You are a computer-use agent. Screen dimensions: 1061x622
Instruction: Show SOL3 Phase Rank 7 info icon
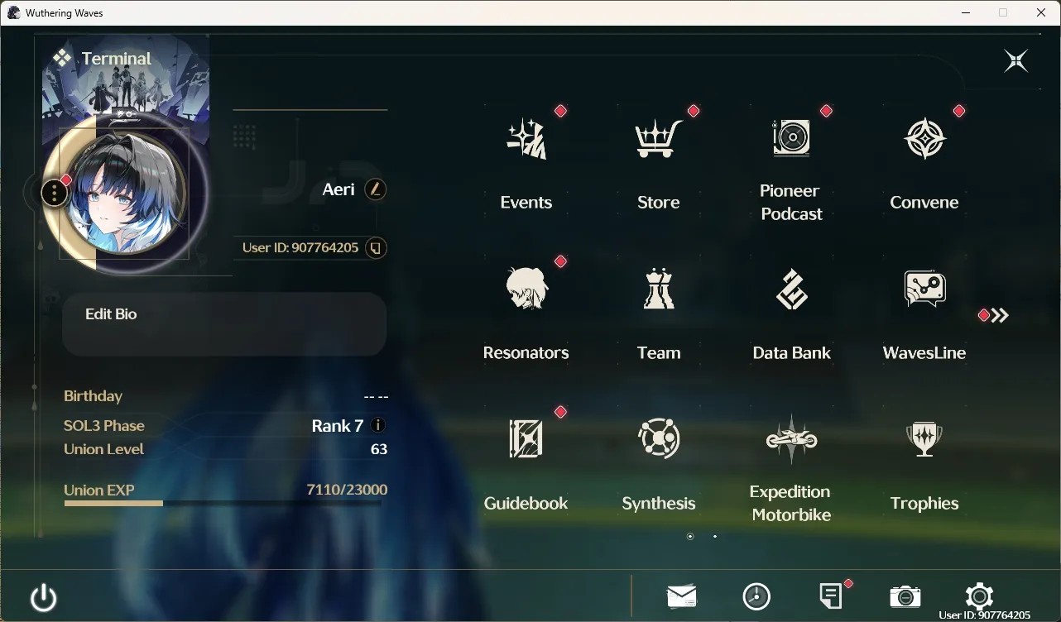pos(378,425)
